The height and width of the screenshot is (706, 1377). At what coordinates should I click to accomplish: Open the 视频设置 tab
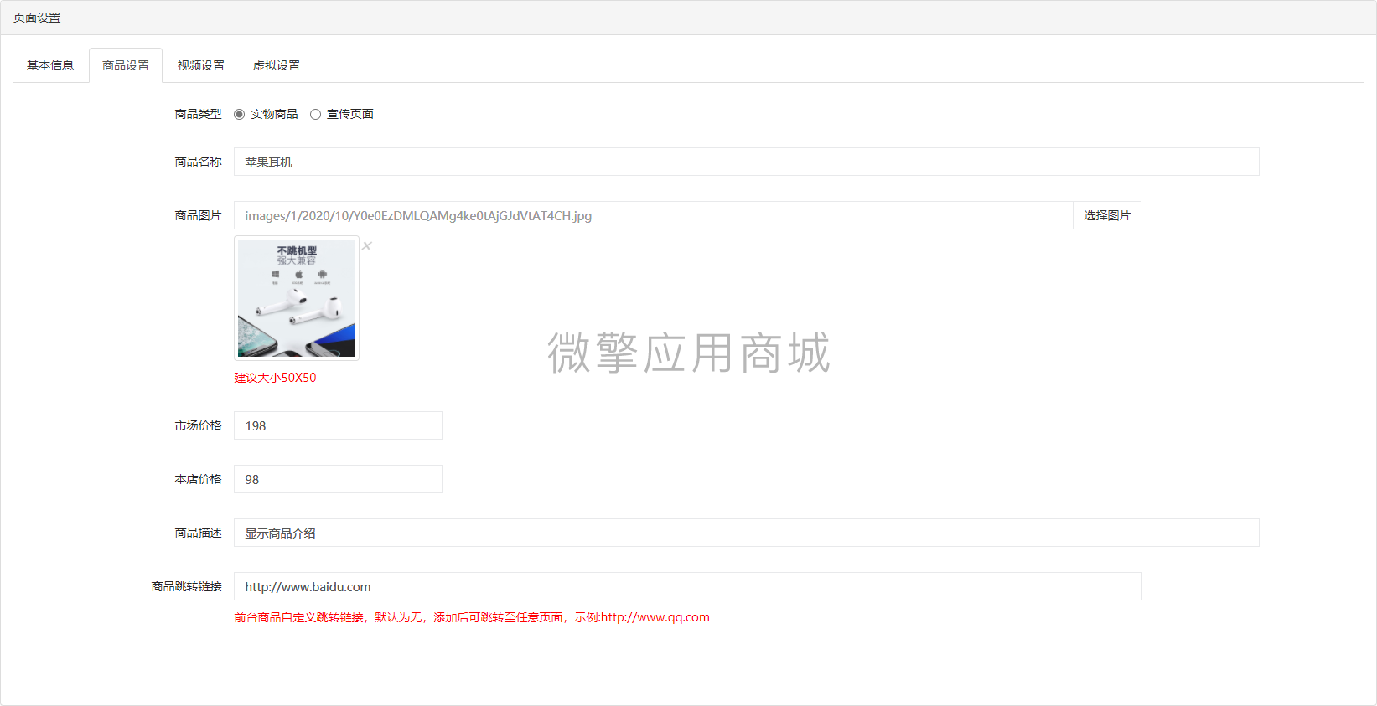[201, 65]
